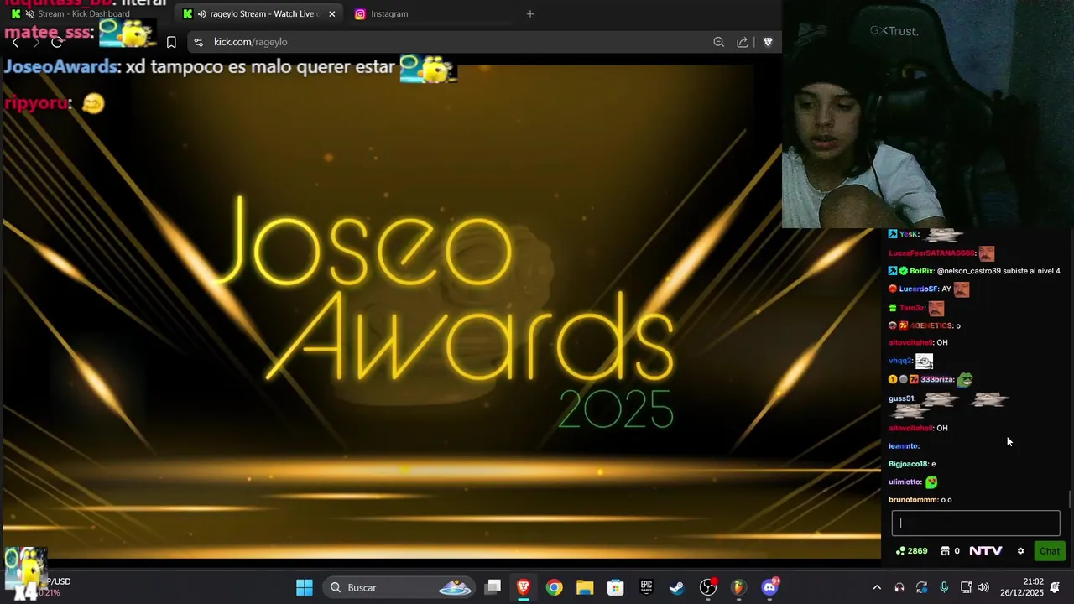Click the headset tray icon
The image size is (1074, 604).
(899, 587)
